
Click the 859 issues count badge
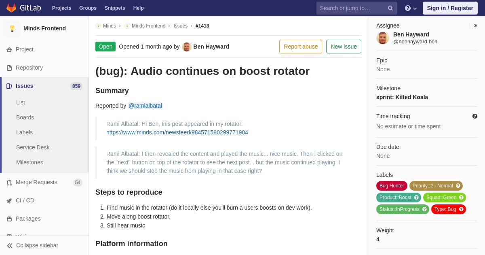(76, 86)
